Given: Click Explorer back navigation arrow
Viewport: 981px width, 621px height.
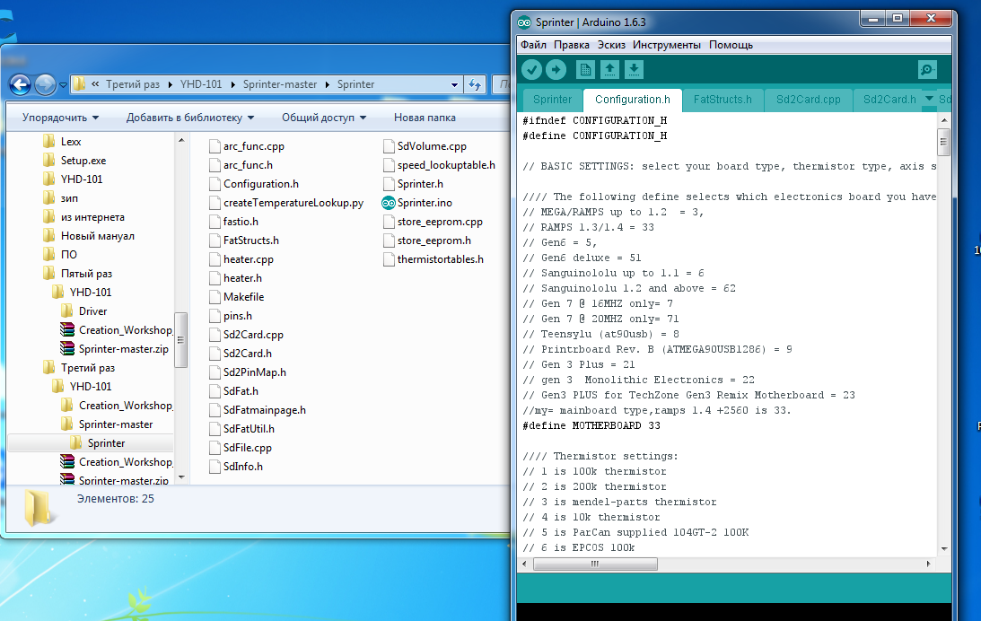Looking at the screenshot, I should (21, 84).
